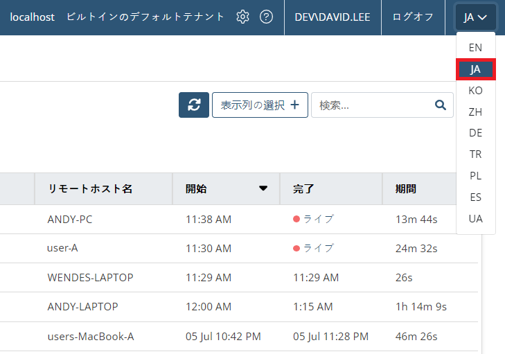
Task: Click the ログオフ logoff link
Action: pyautogui.click(x=413, y=17)
